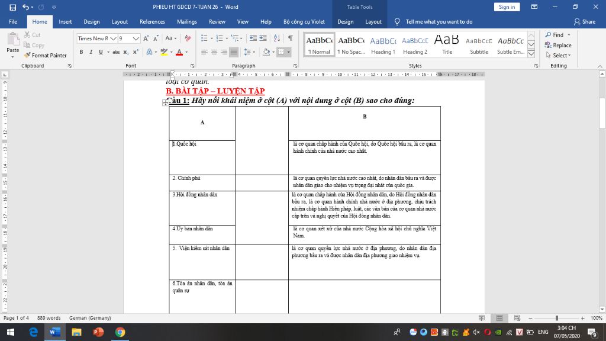Open Font dialog launcher
Image resolution: width=606 pixels, height=341 pixels.
tap(192, 66)
